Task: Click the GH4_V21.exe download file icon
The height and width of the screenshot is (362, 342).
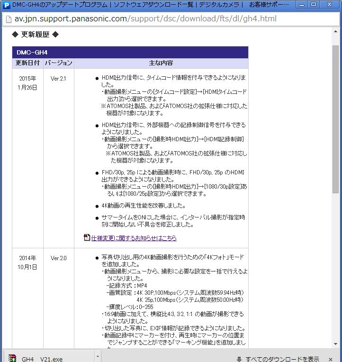Action: point(12,358)
